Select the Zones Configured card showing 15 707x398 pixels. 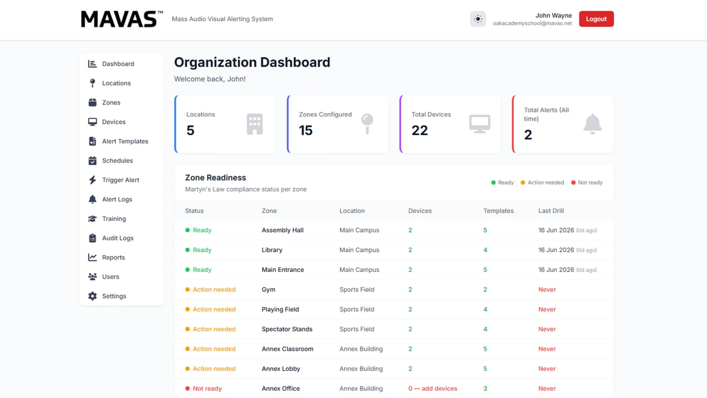click(x=338, y=124)
